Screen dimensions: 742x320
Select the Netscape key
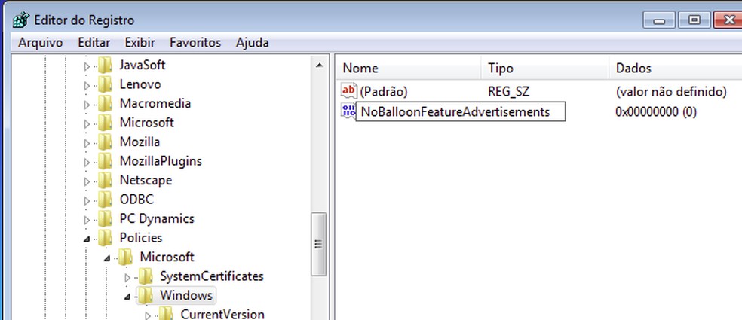pos(146,180)
